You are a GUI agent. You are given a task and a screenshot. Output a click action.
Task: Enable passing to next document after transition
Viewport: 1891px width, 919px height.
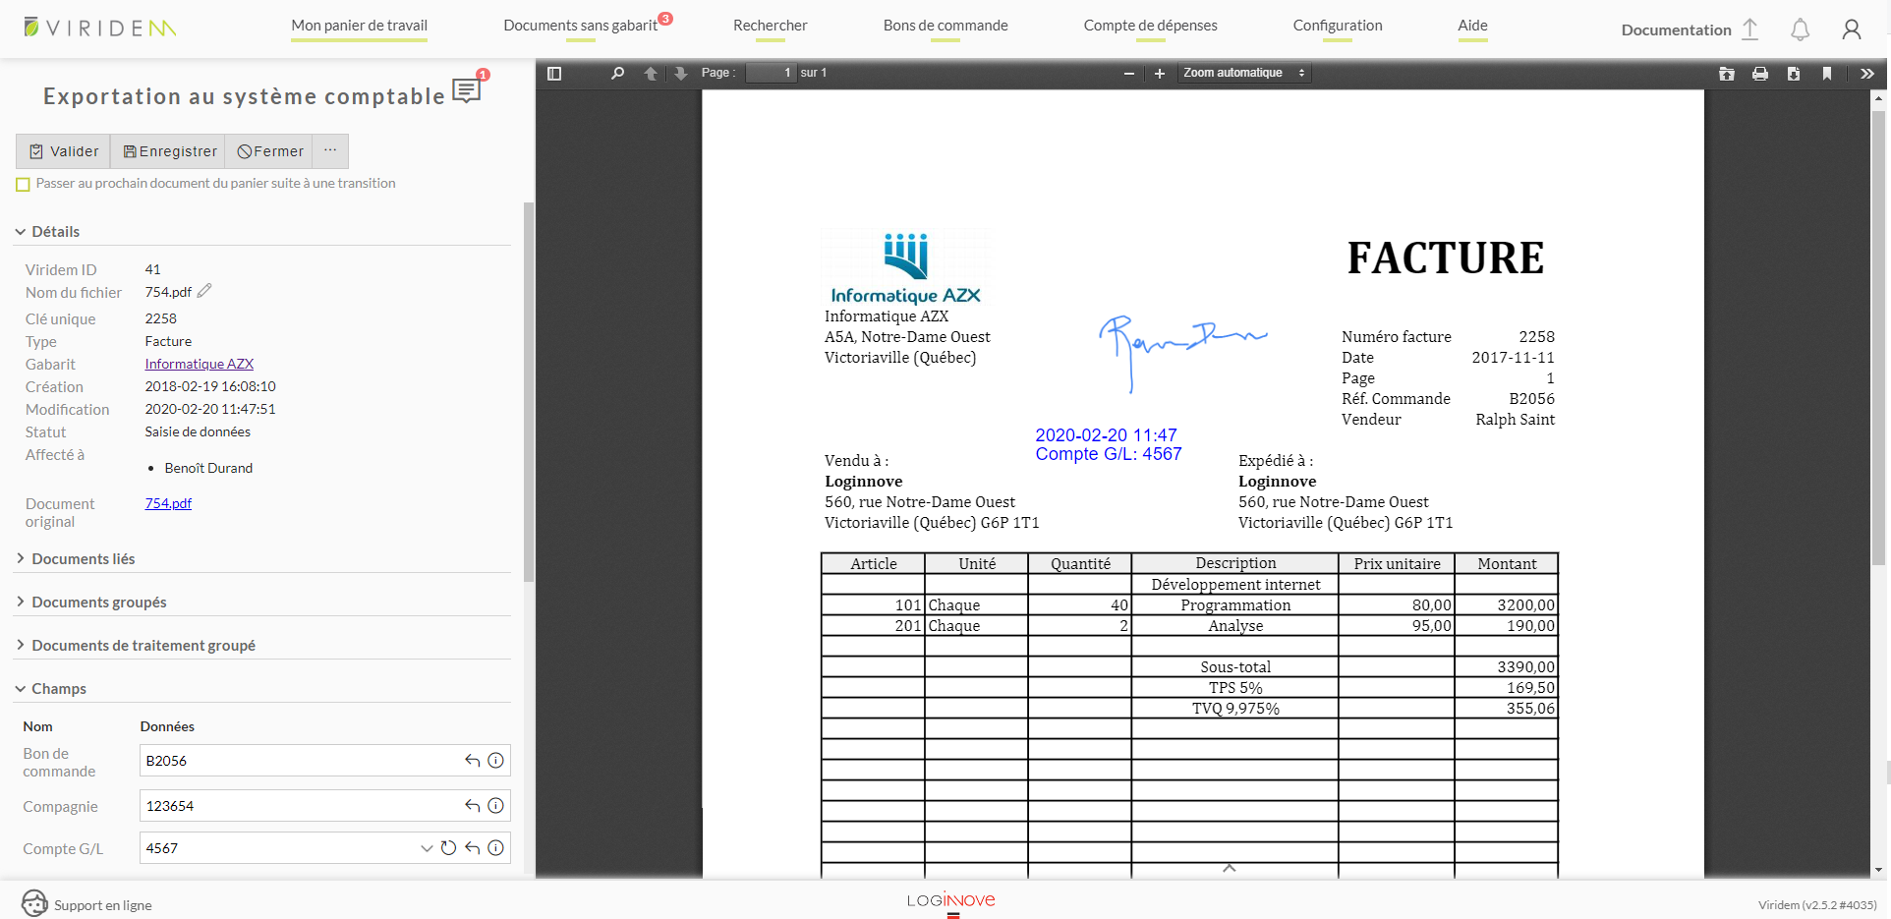point(23,183)
